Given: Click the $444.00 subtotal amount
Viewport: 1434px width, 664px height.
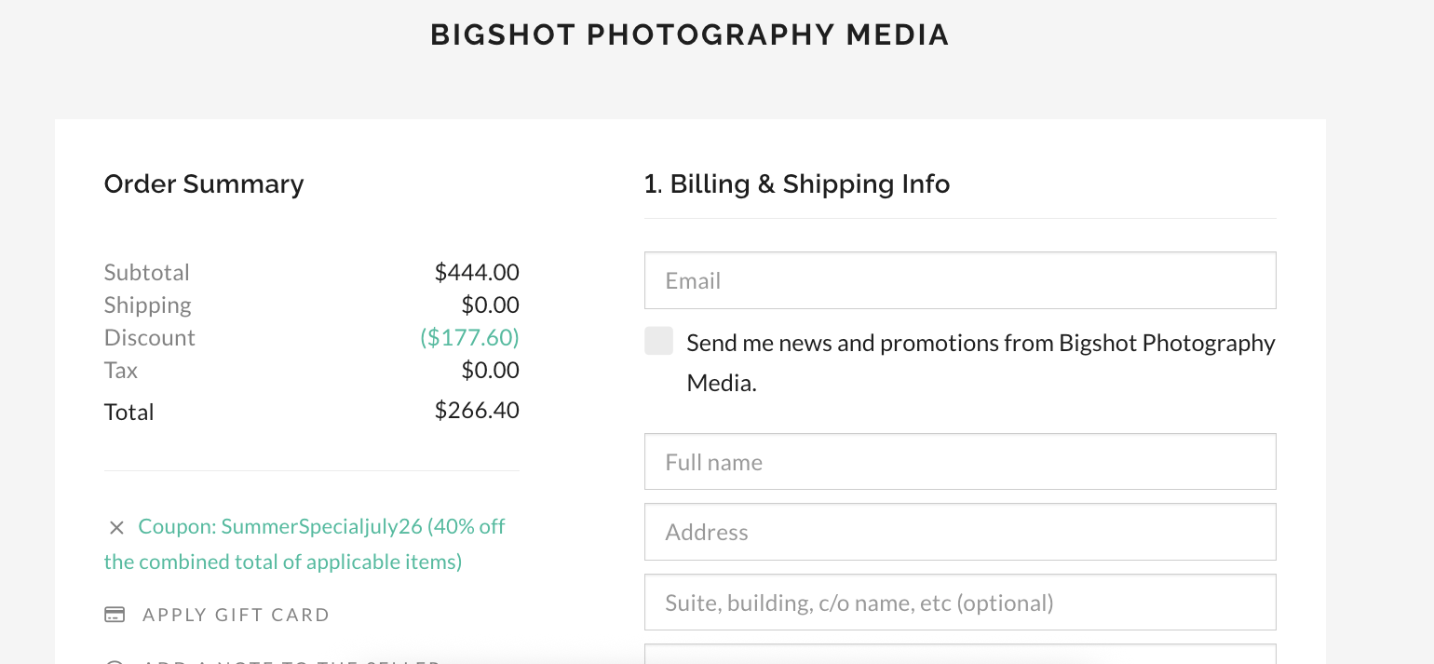Looking at the screenshot, I should pyautogui.click(x=477, y=272).
